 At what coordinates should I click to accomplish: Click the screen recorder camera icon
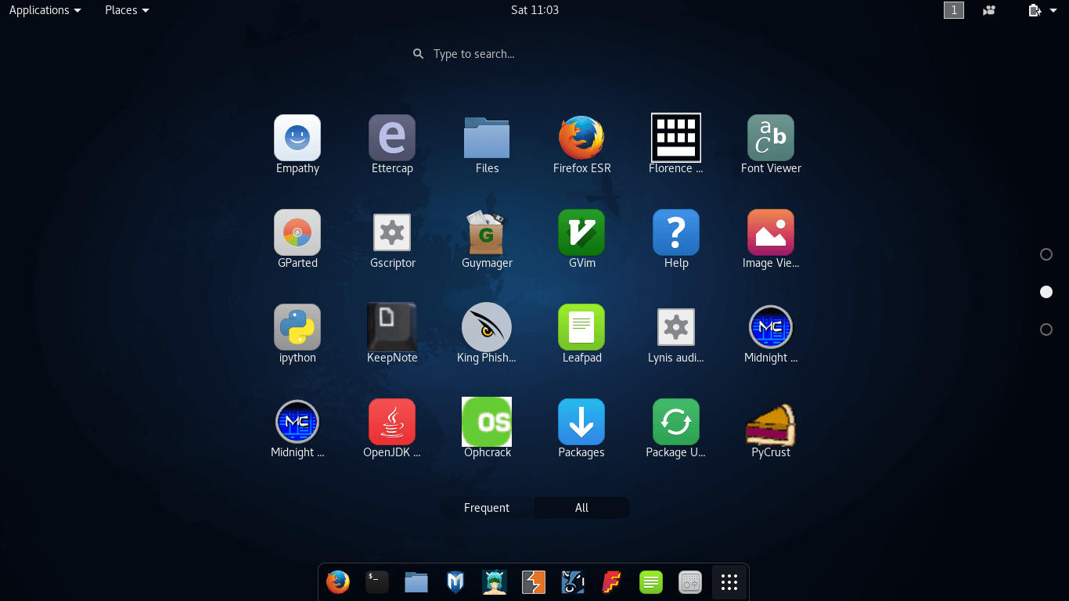[990, 10]
